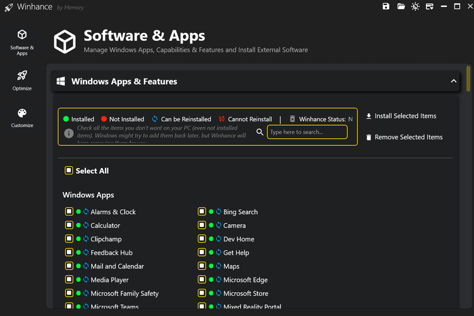
Task: Check the Bing Search checkbox
Action: 202,211
